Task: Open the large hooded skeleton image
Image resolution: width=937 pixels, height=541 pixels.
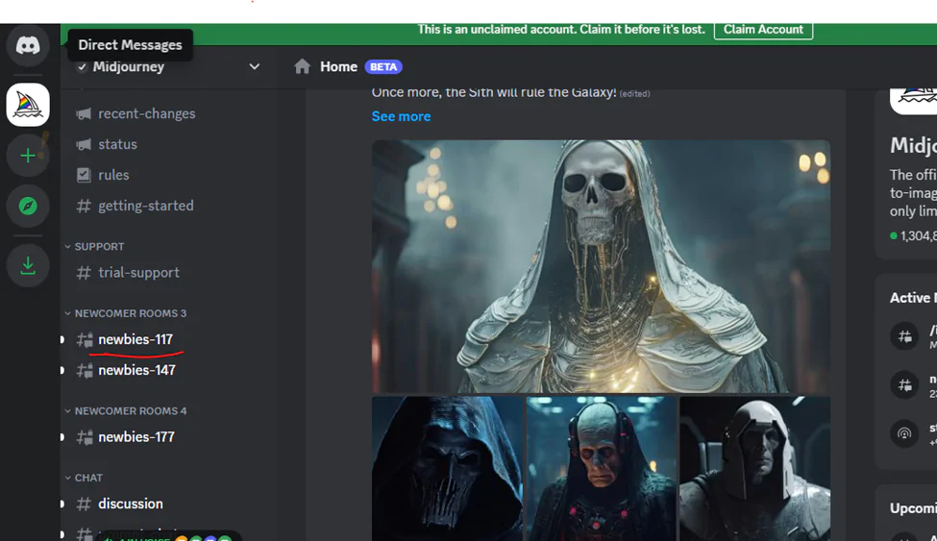Action: [601, 266]
